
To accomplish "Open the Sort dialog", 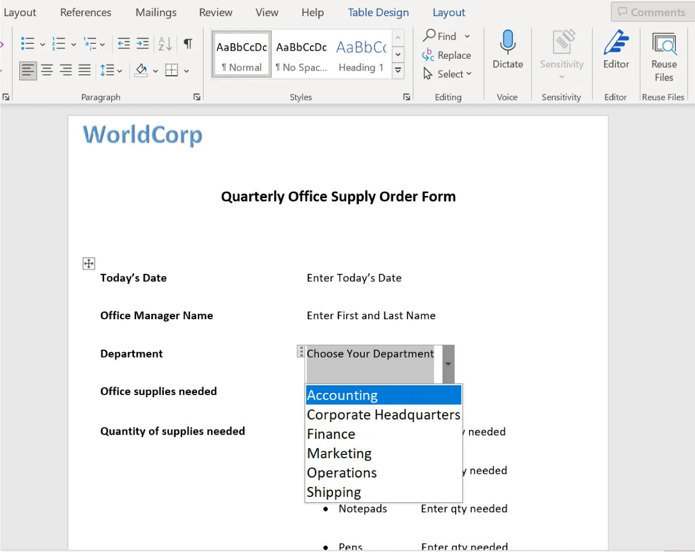I will [x=165, y=43].
